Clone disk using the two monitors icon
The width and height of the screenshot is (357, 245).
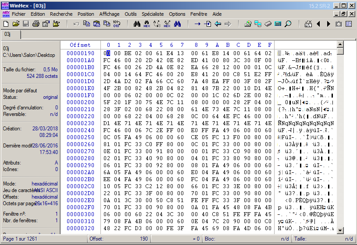(258, 24)
